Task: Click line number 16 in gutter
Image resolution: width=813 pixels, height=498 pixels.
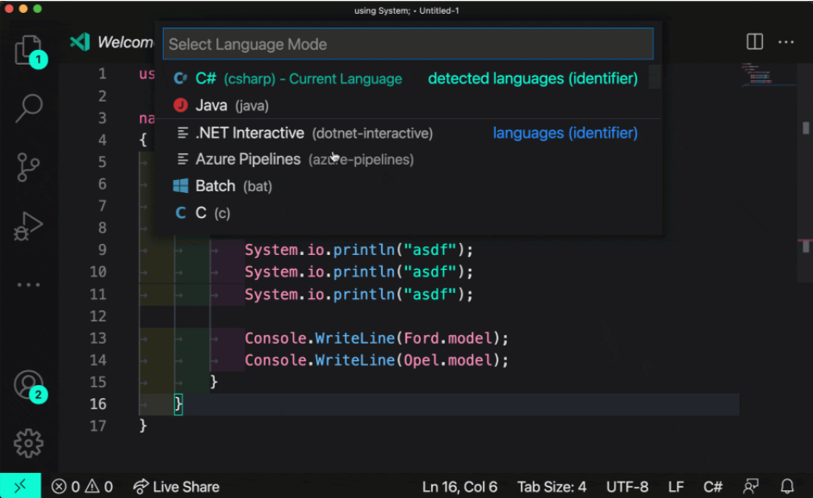Action: click(x=98, y=404)
